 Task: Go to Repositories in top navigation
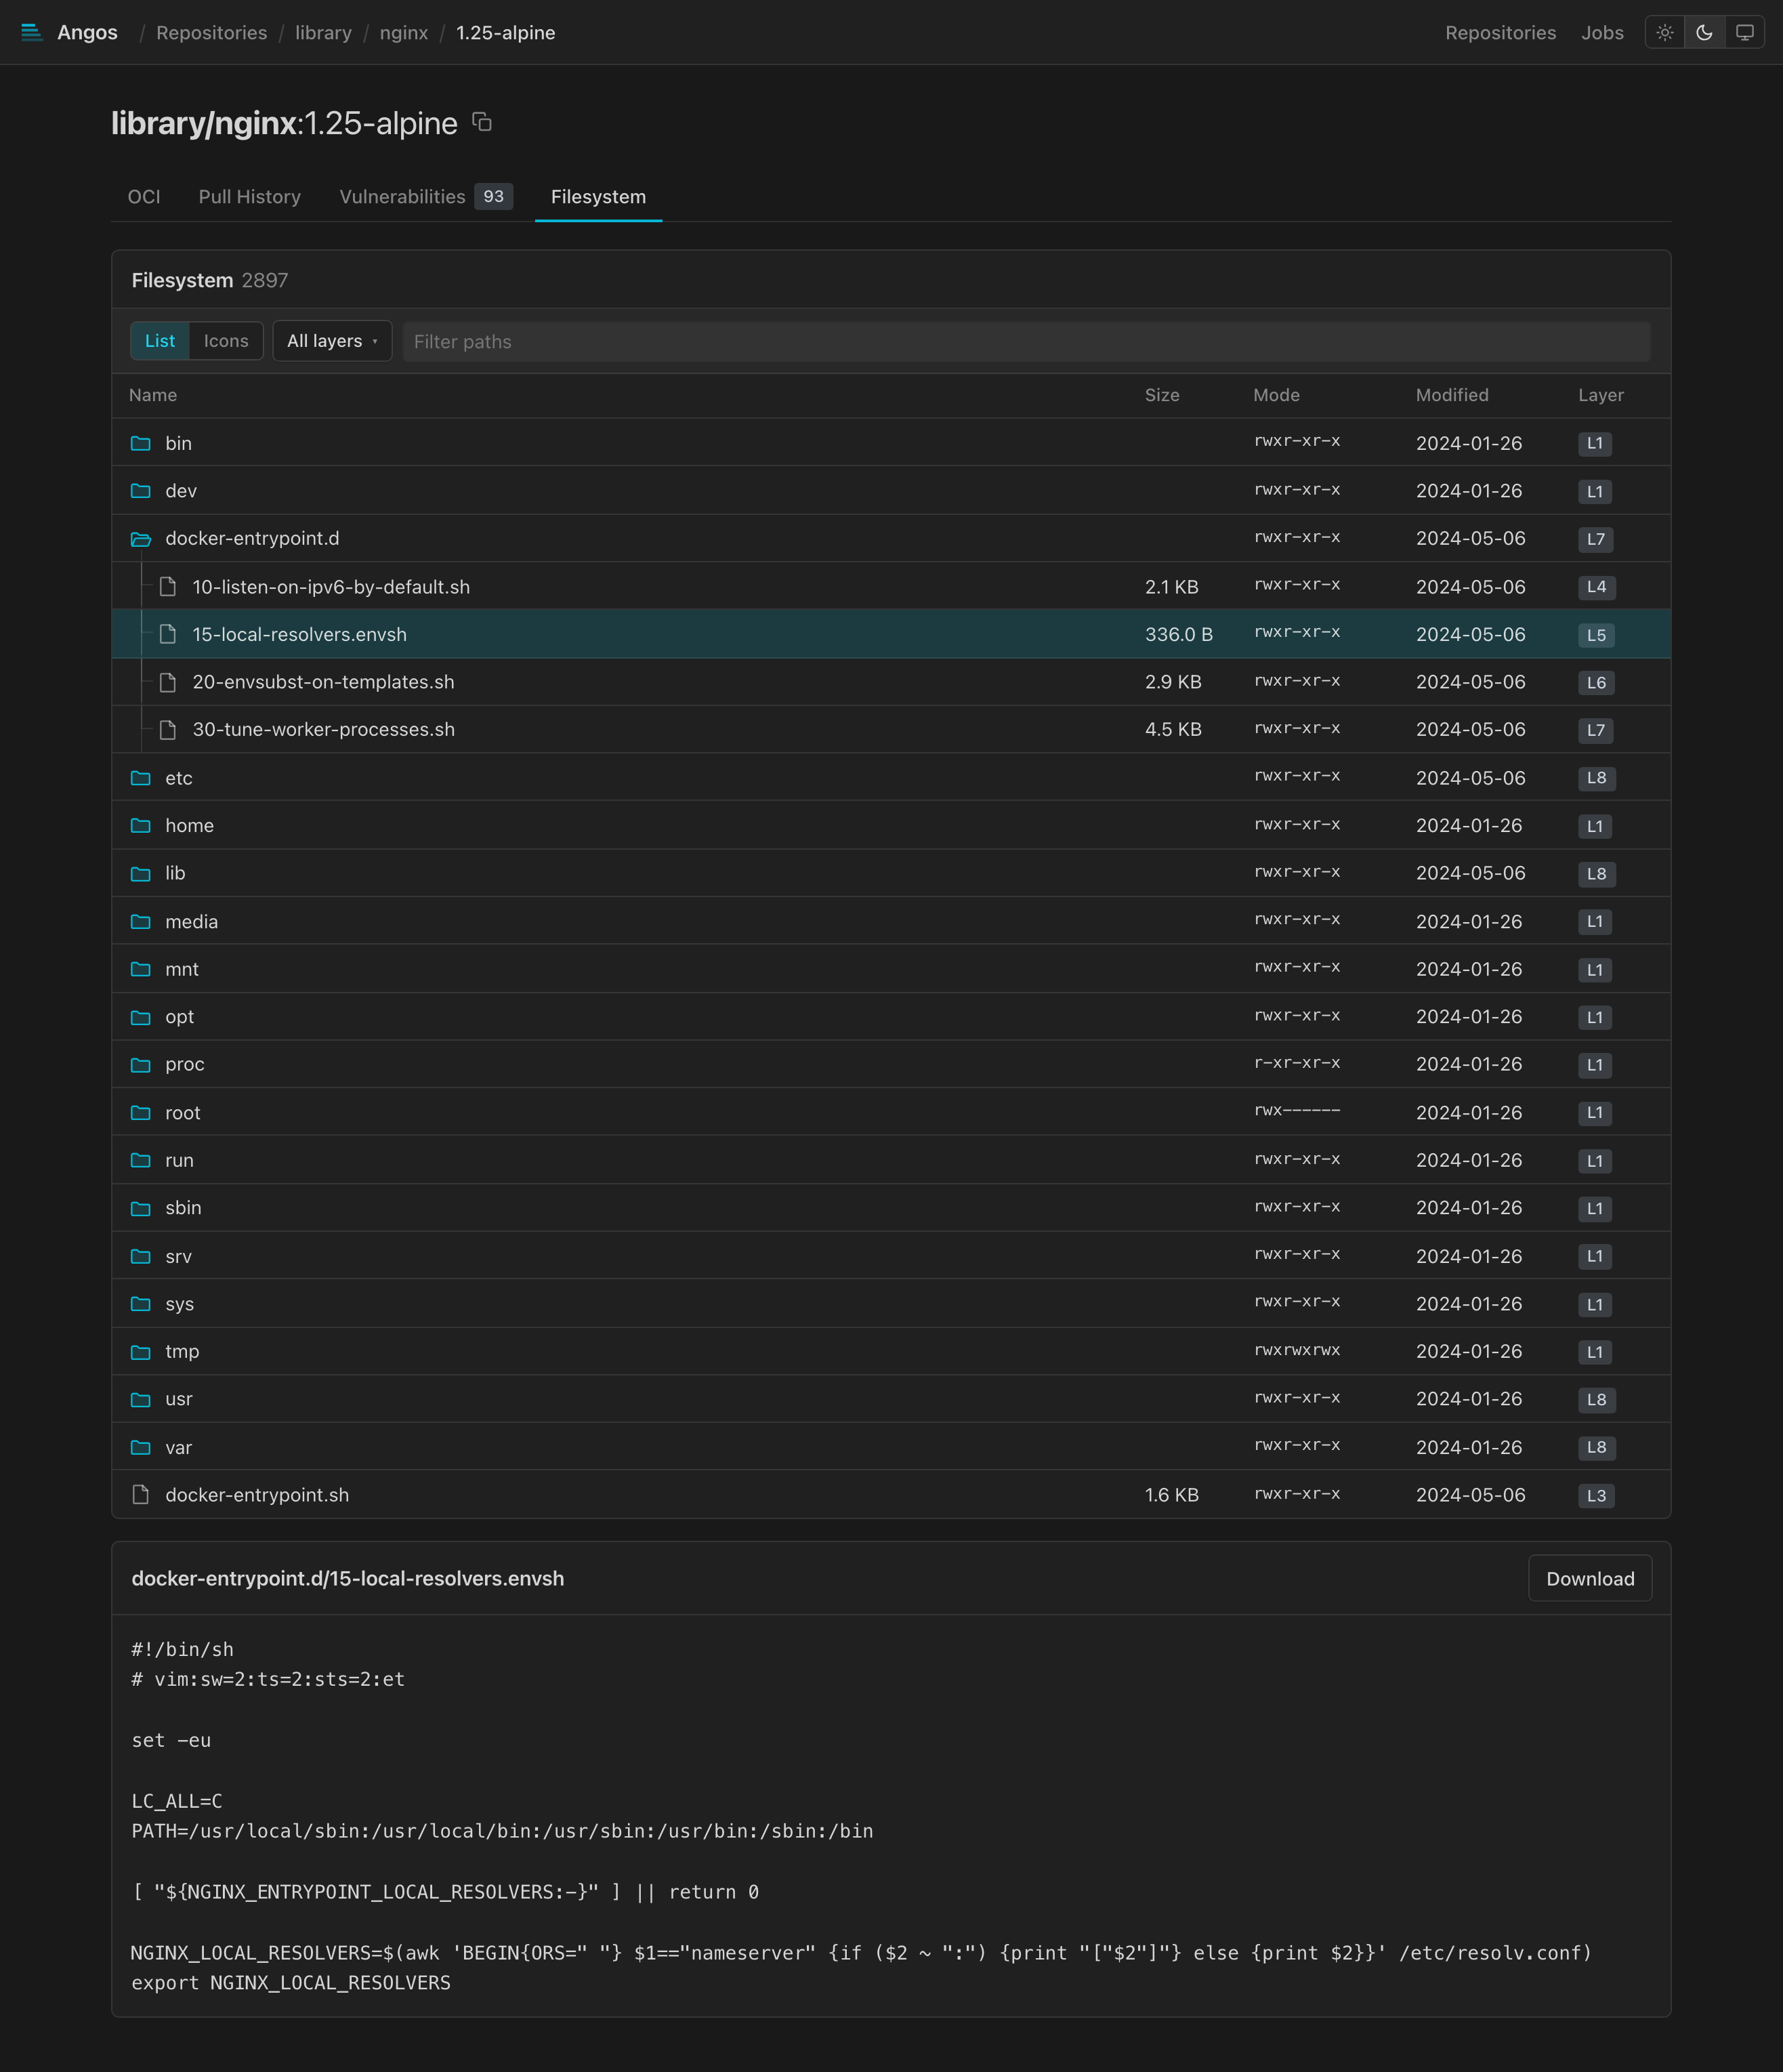(x=1500, y=33)
